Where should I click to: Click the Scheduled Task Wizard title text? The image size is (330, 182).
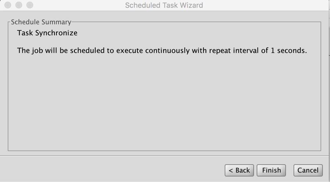point(164,6)
